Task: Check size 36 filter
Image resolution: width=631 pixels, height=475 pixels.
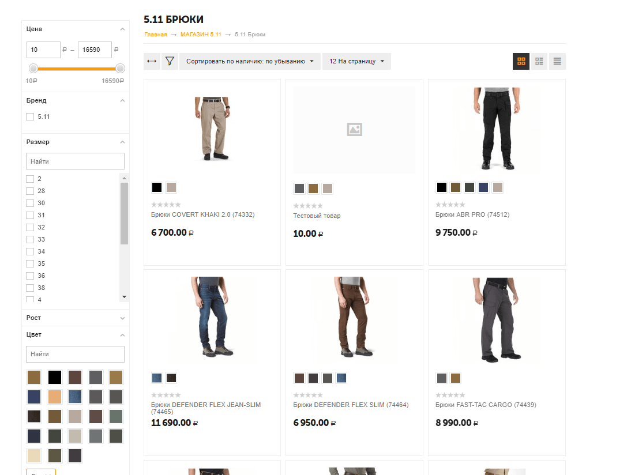Action: click(x=30, y=276)
